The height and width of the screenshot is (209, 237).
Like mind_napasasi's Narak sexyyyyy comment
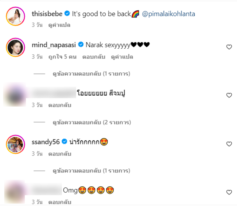point(229,47)
